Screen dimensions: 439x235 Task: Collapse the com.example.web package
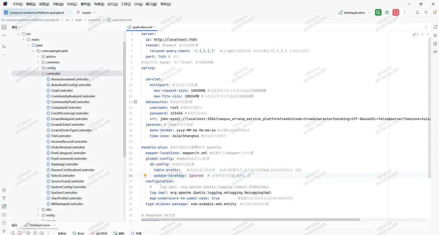(33, 51)
